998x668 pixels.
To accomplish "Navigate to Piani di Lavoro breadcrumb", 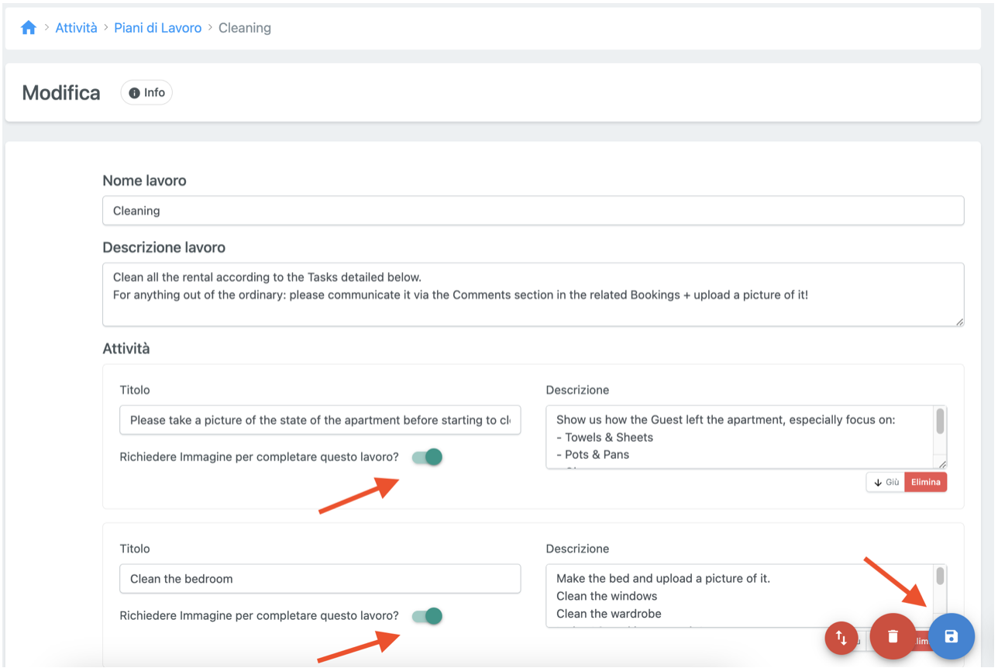I will click(157, 28).
